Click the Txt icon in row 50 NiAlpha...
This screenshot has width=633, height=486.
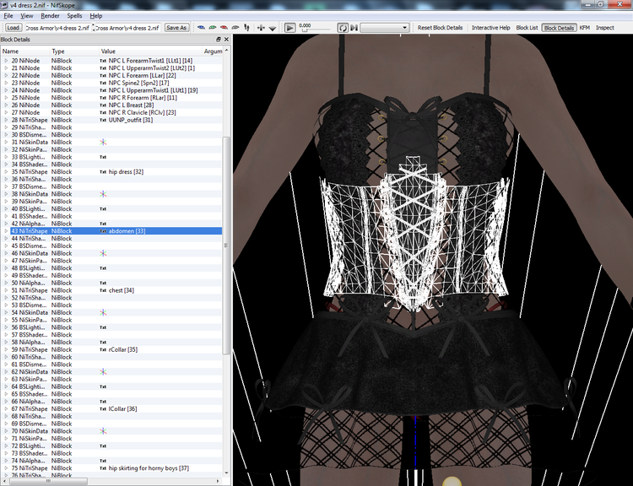click(x=103, y=283)
